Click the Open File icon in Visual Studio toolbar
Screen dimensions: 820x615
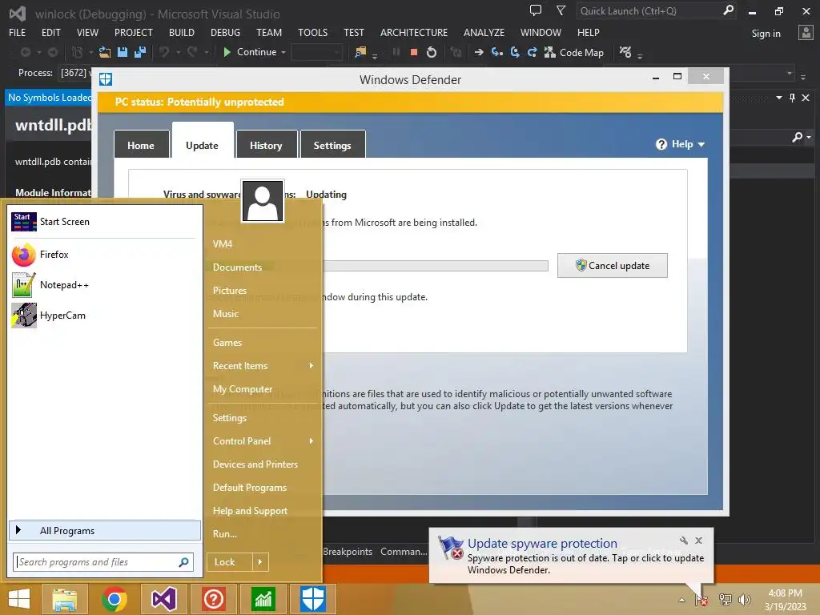coord(105,52)
